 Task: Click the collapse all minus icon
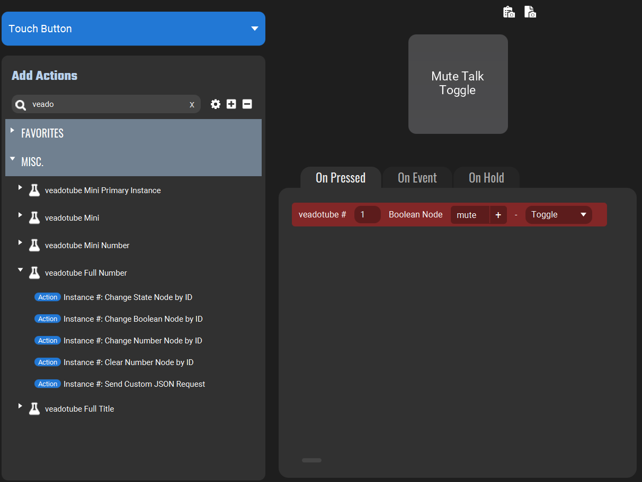click(x=247, y=104)
